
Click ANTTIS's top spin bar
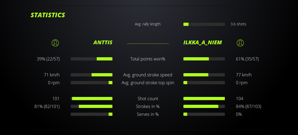click(x=92, y=83)
